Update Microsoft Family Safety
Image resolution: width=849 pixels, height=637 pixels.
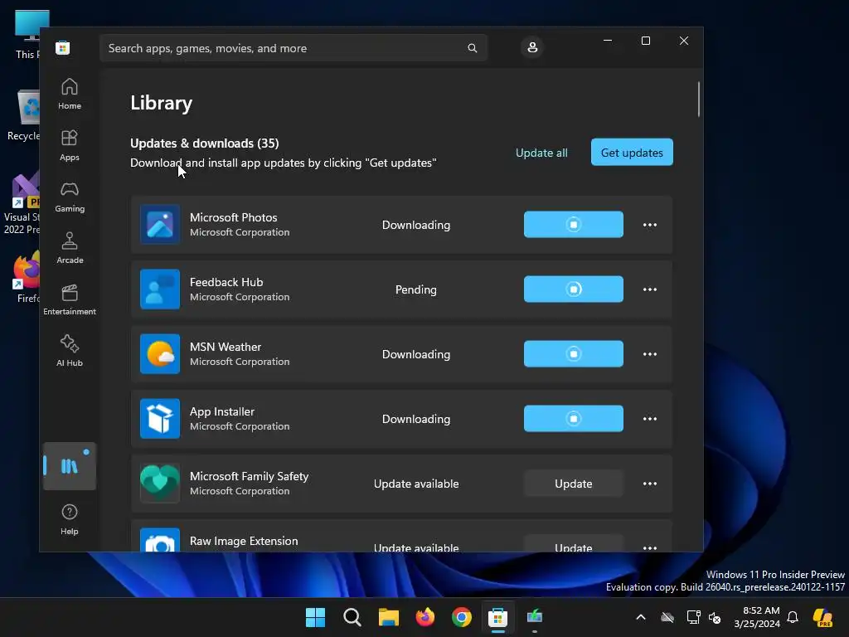(574, 484)
